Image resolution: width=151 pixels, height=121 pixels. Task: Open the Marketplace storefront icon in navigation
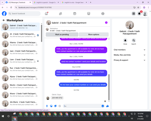click(x=89, y=14)
